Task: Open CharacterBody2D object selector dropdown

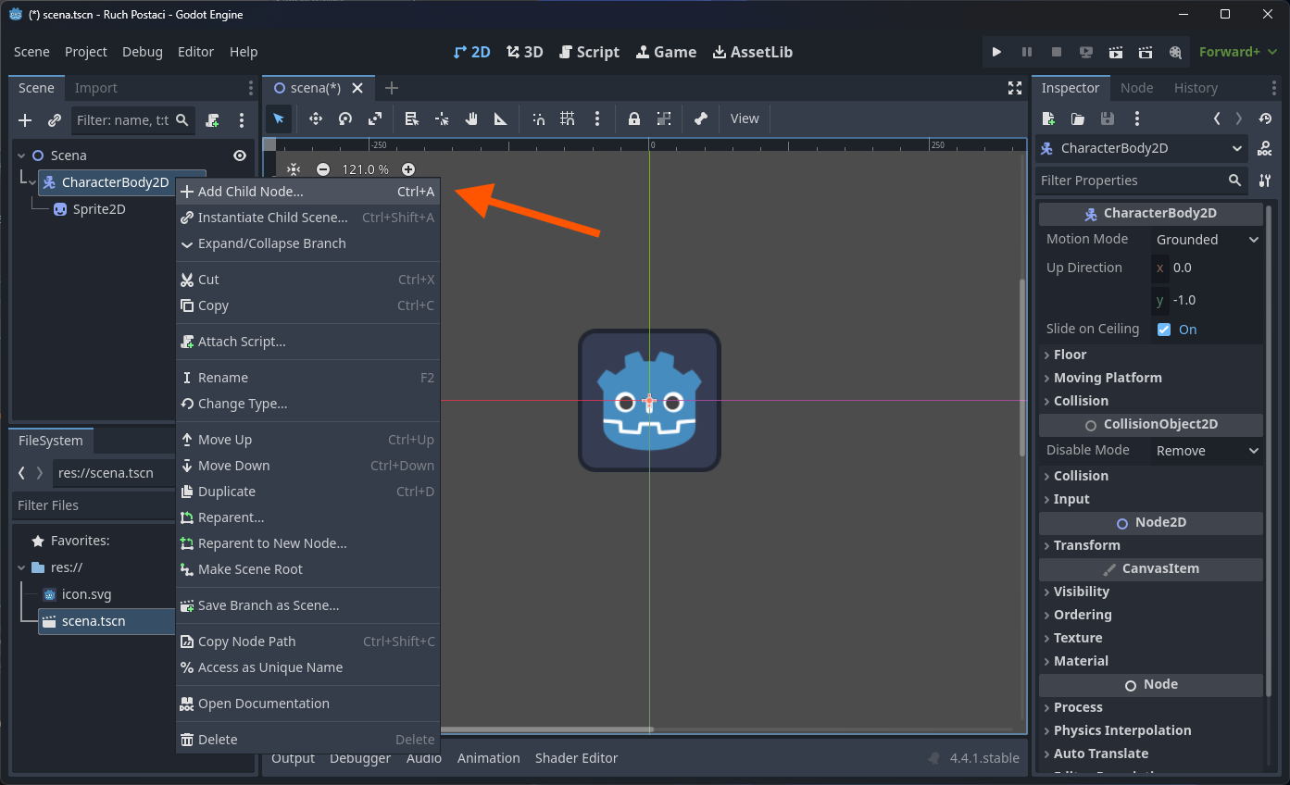Action: [1141, 148]
